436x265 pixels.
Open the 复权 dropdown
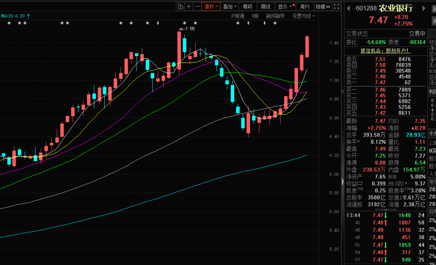pos(211,6)
